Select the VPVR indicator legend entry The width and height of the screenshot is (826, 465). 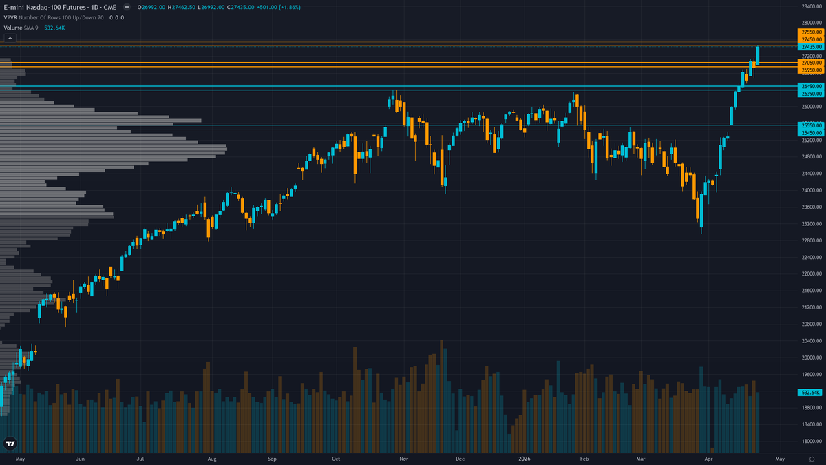(x=10, y=17)
